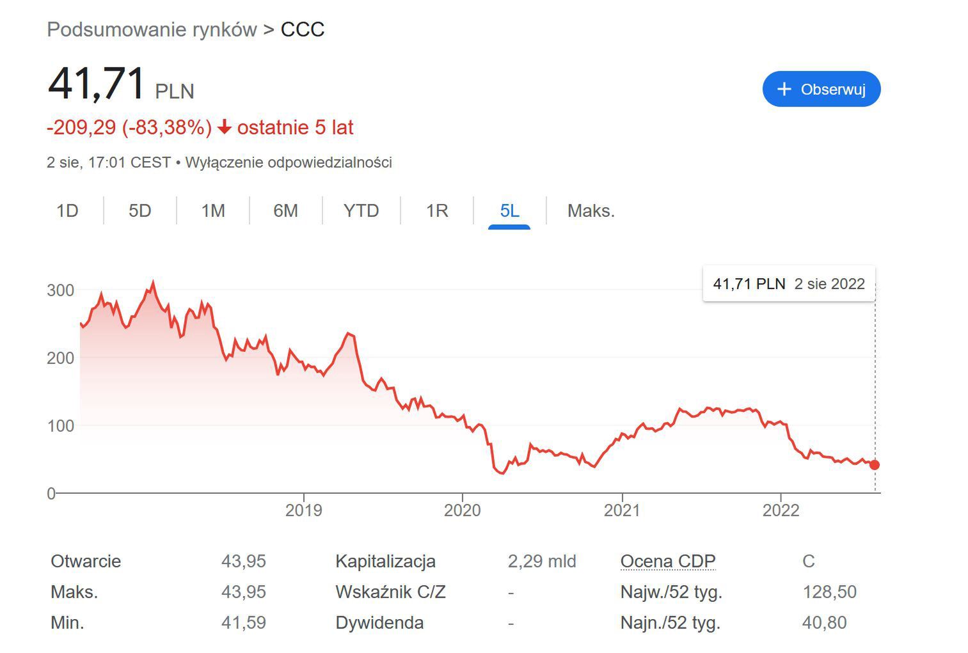Open the Podsumowanie rynków breadcrumb link
The width and height of the screenshot is (968, 653).
pos(152,29)
